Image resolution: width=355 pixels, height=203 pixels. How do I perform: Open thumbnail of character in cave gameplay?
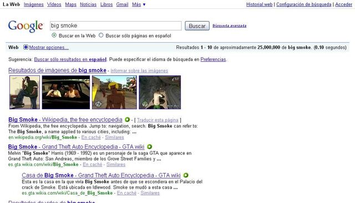(x=160, y=92)
